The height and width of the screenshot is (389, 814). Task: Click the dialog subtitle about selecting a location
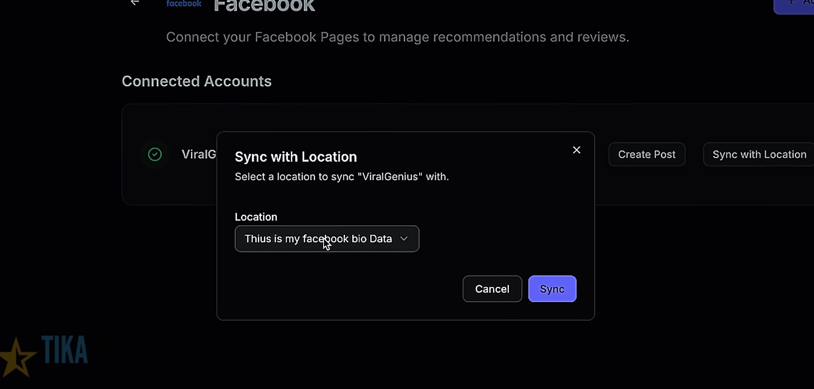[x=342, y=176]
